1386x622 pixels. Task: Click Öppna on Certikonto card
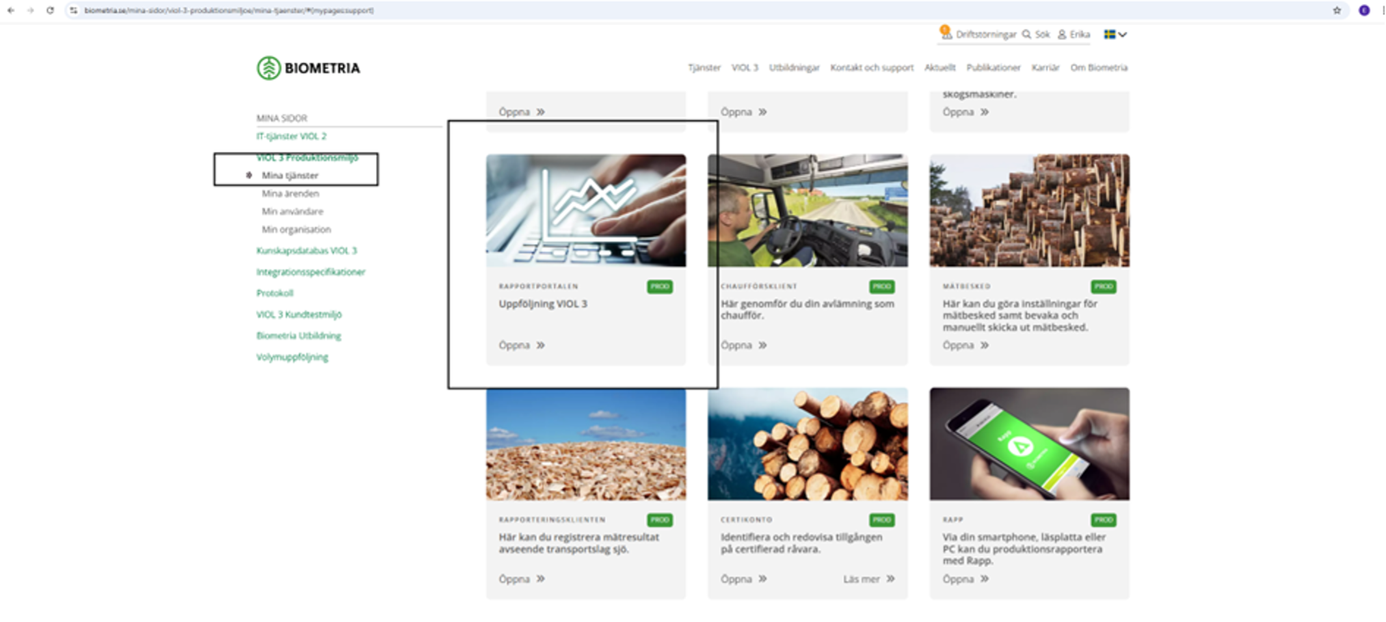pos(743,579)
